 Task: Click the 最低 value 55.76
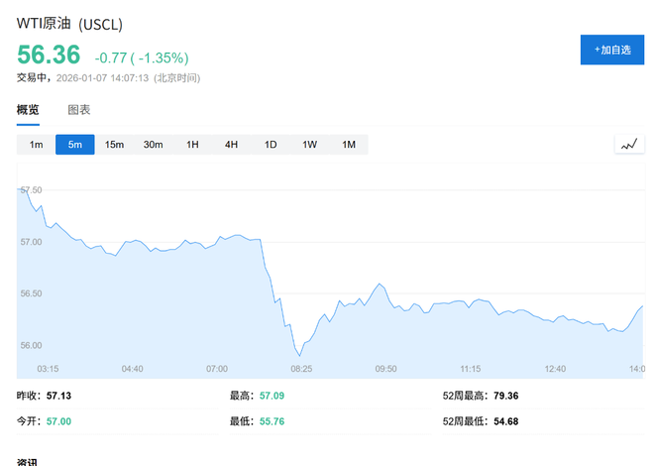pyautogui.click(x=272, y=420)
